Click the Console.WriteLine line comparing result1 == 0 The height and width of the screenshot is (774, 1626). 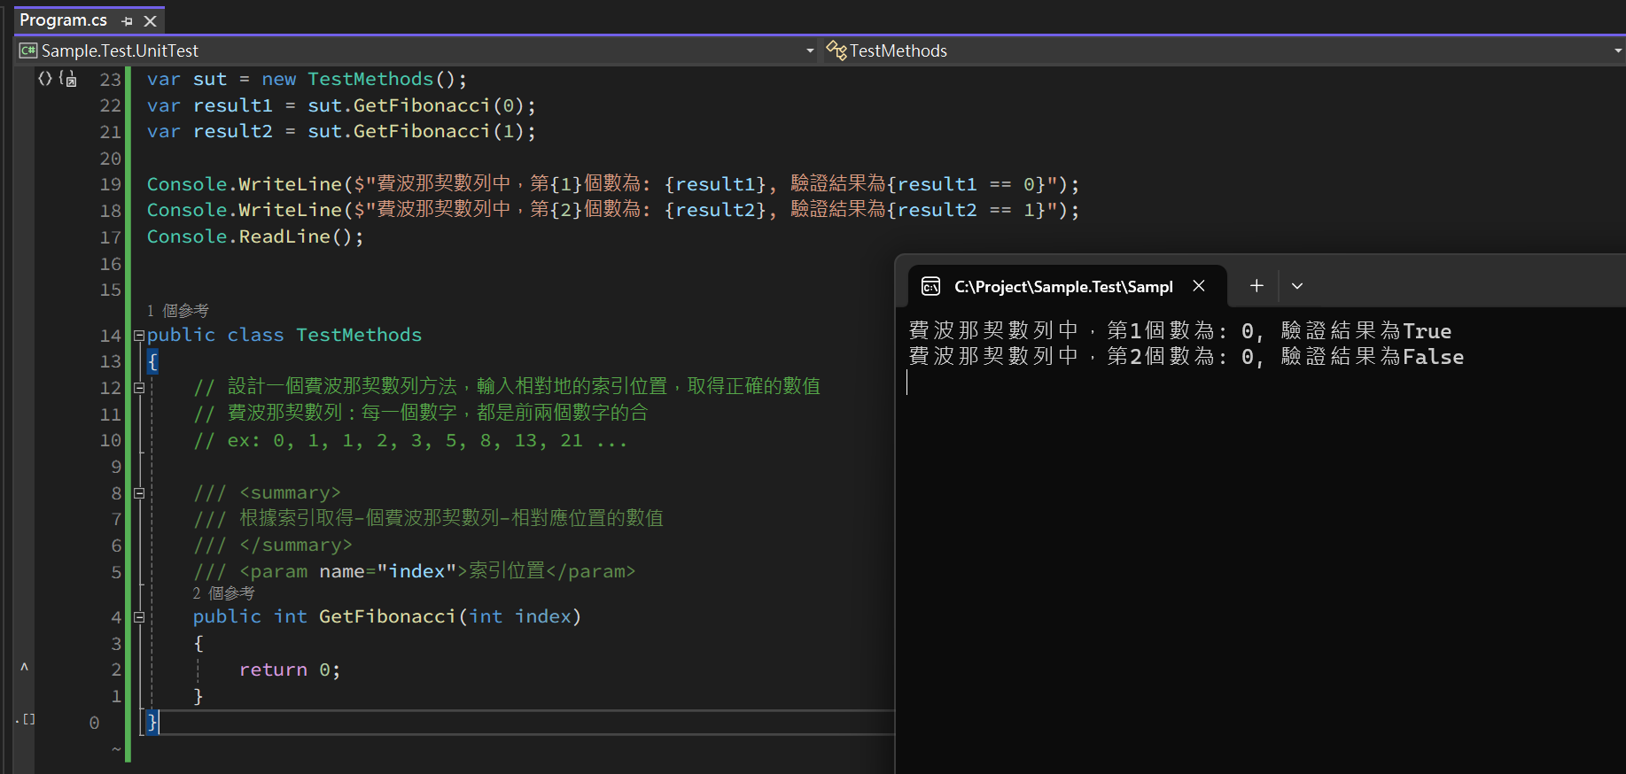613,184
